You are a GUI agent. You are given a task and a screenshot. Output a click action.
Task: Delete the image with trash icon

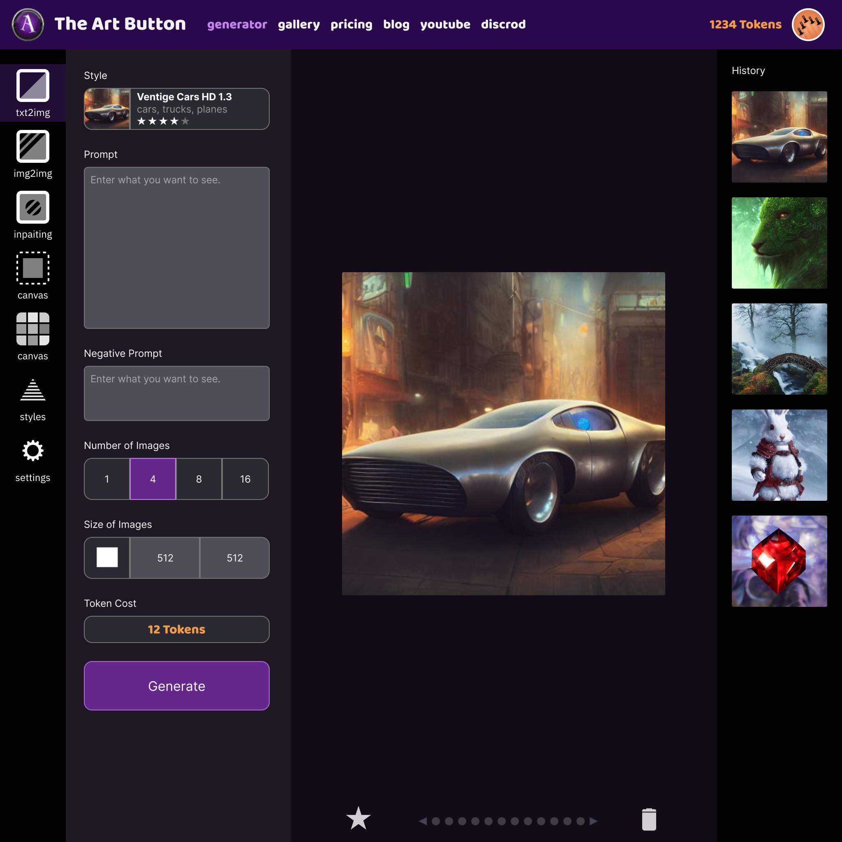649,819
